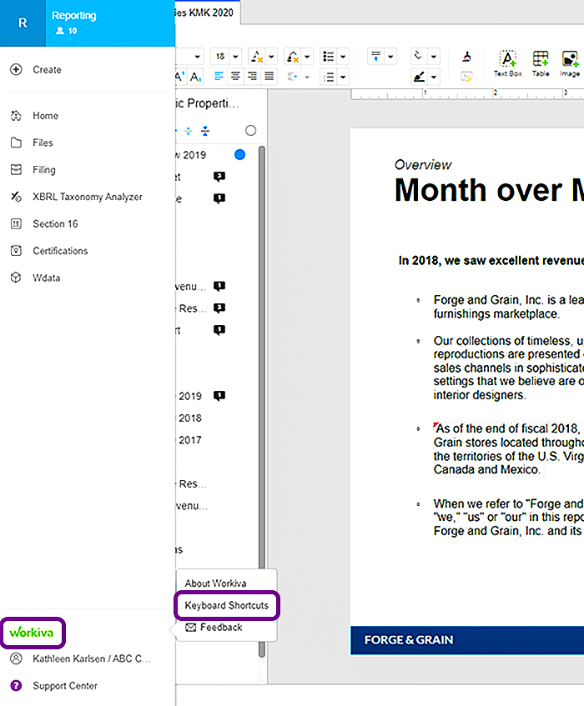Apply subscript formatting
Viewport: 584px width, 706px height.
click(x=196, y=77)
